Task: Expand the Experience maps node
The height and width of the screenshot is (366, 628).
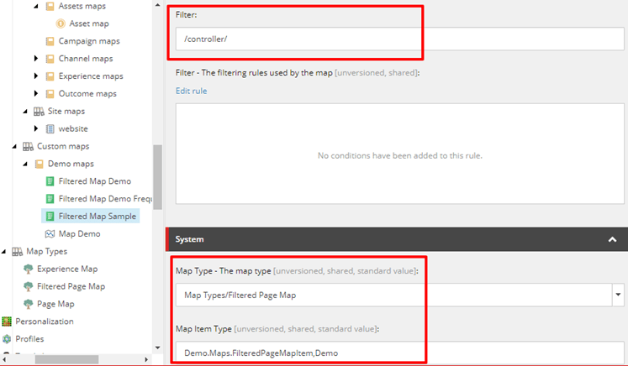Action: pos(36,76)
